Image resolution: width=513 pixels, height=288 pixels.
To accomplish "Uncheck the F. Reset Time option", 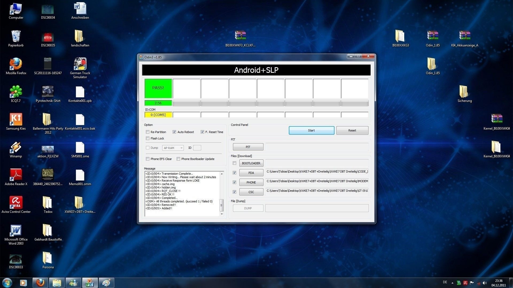I will (202, 132).
